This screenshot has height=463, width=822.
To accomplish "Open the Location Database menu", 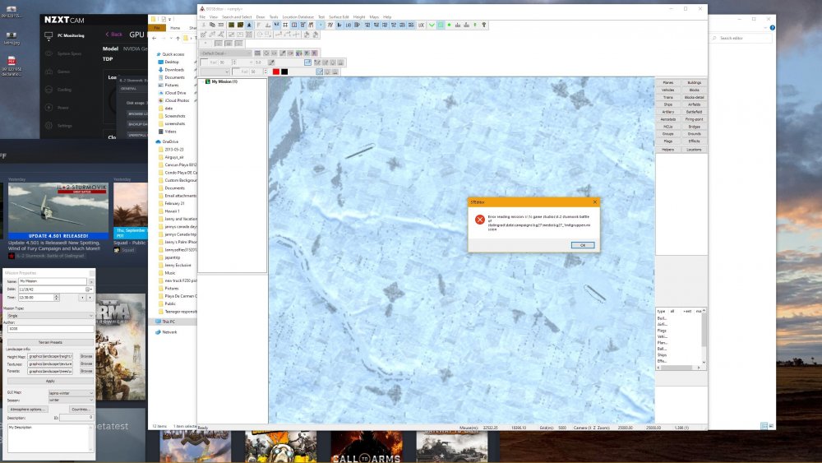I will [298, 16].
